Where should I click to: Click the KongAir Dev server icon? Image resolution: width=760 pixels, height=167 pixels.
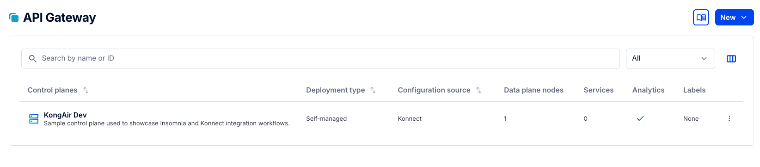34,119
